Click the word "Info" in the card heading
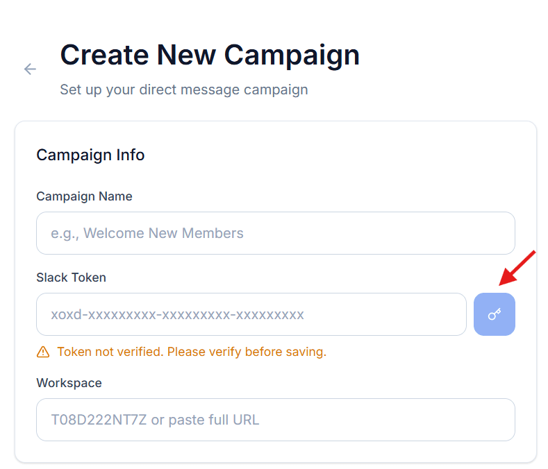 (131, 155)
